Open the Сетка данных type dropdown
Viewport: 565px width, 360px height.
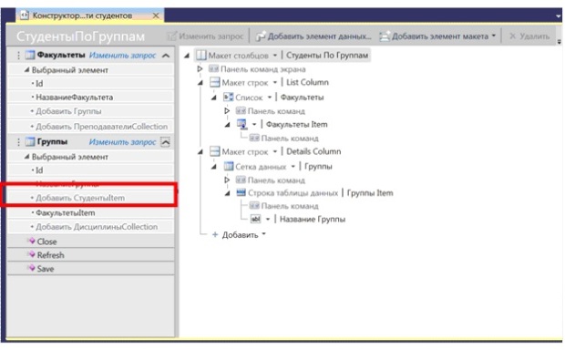pos(293,167)
